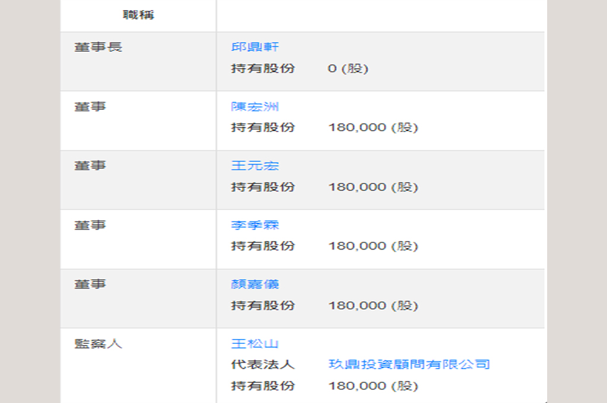Click the 代表法人 label under 王松山
The image size is (607, 403).
[x=263, y=364]
